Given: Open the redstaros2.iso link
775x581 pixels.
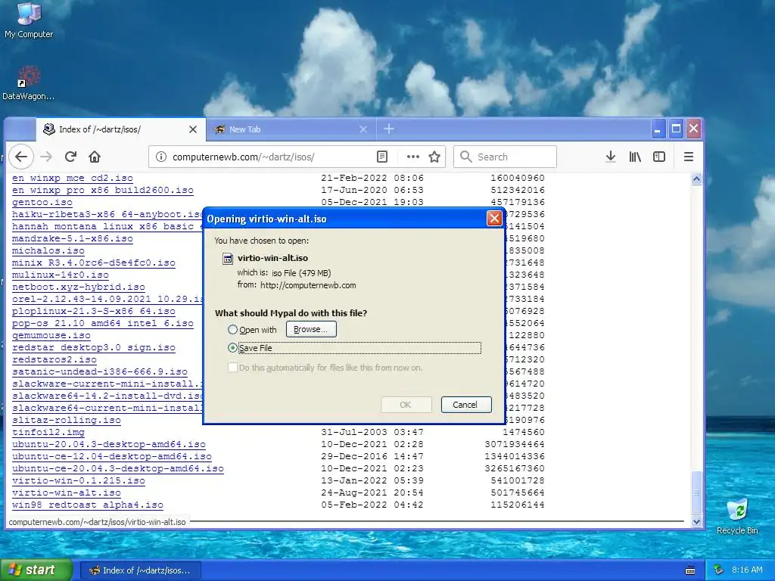Looking at the screenshot, I should tap(54, 359).
